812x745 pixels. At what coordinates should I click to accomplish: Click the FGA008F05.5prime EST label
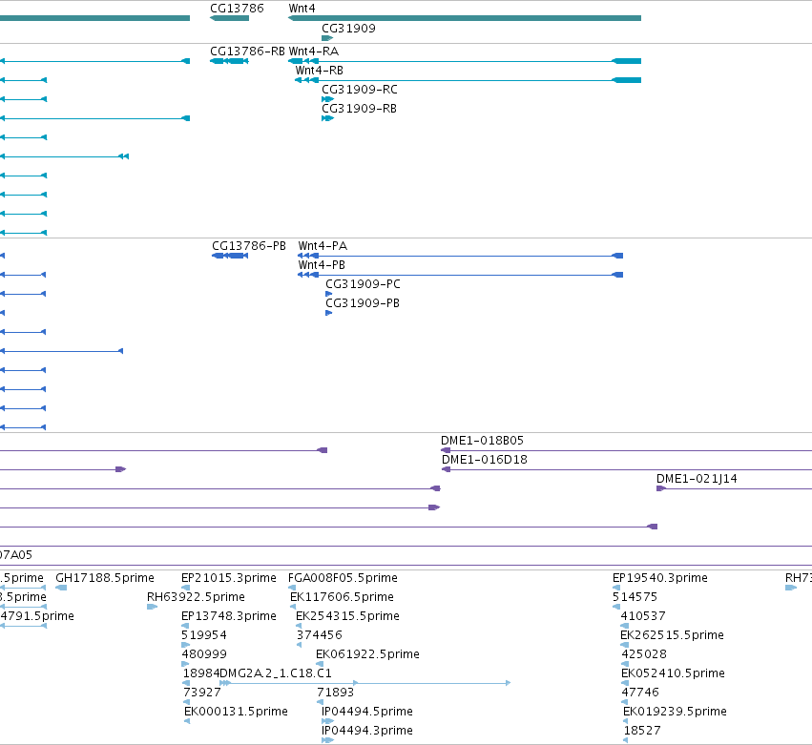tap(343, 578)
